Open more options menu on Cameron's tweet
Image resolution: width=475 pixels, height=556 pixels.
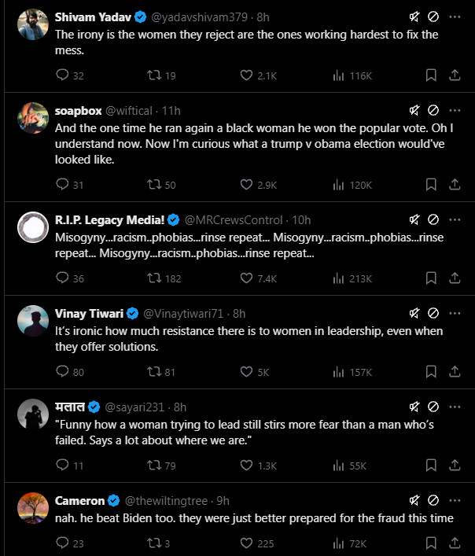(455, 499)
